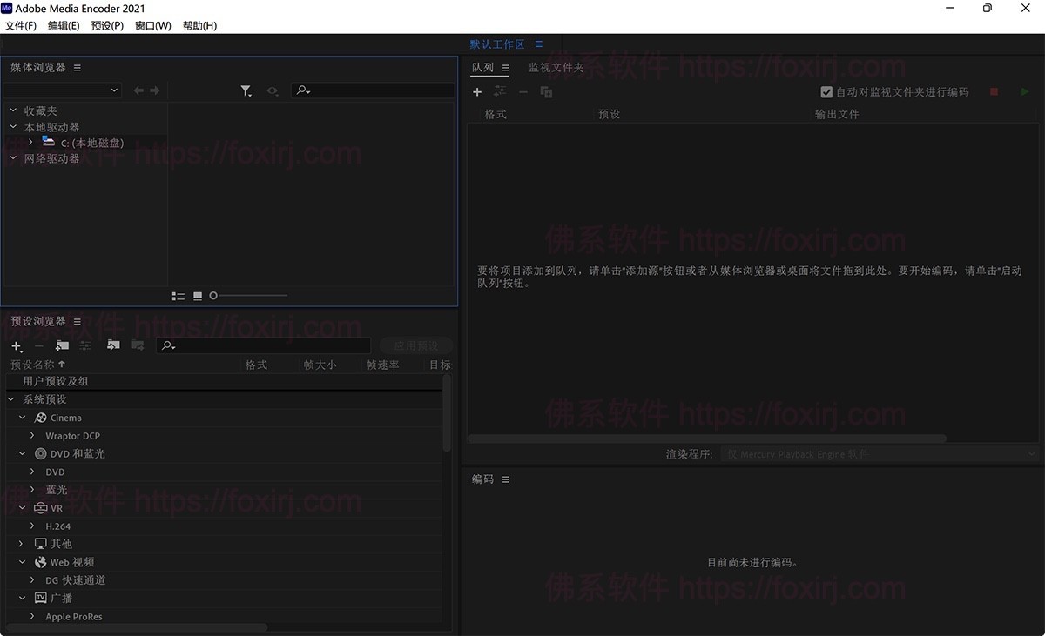Image resolution: width=1045 pixels, height=636 pixels.
Task: Enable list view in the Media Browser
Action: click(x=178, y=296)
